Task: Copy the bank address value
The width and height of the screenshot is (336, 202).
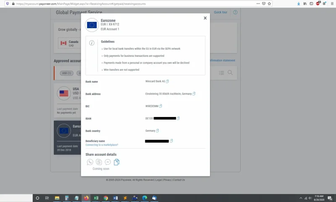Action: [194, 93]
